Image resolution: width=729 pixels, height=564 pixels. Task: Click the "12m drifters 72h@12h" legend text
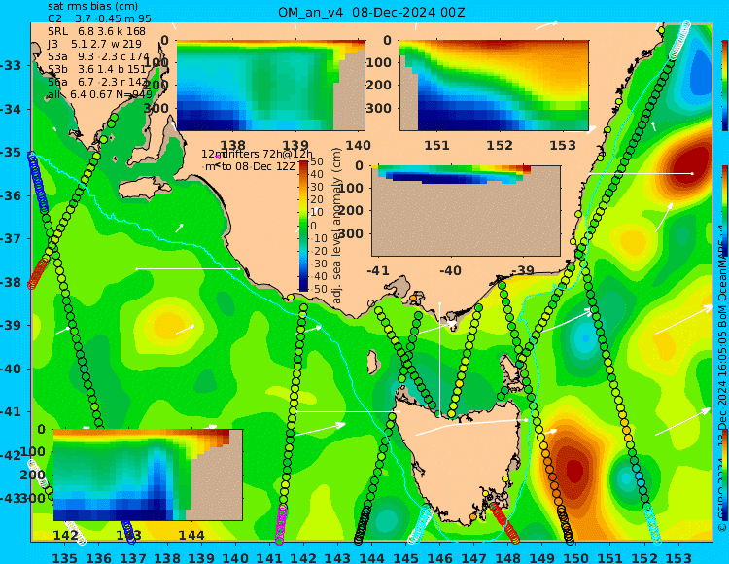pos(258,154)
